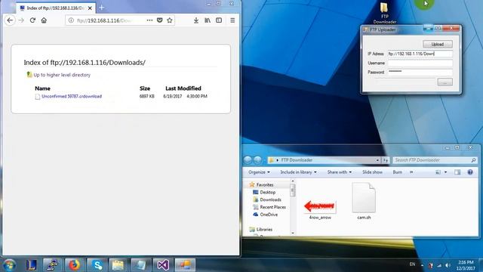Open Include in library dropdown
The image size is (483, 272).
point(298,172)
